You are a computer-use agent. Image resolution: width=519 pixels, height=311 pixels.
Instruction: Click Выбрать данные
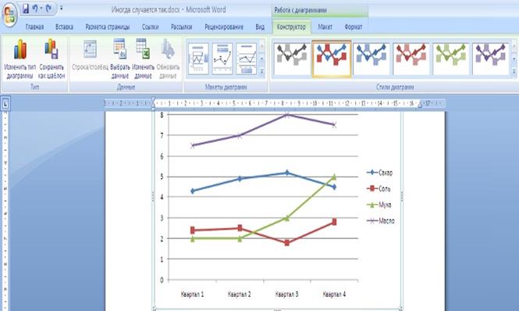[x=120, y=59]
